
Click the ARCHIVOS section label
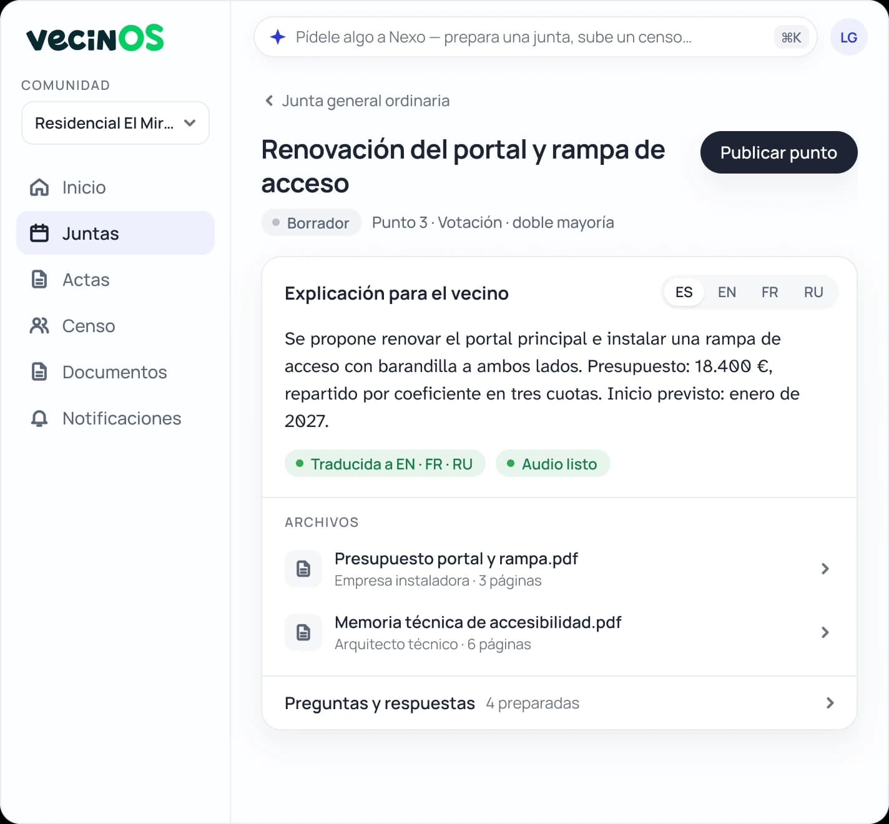point(322,522)
